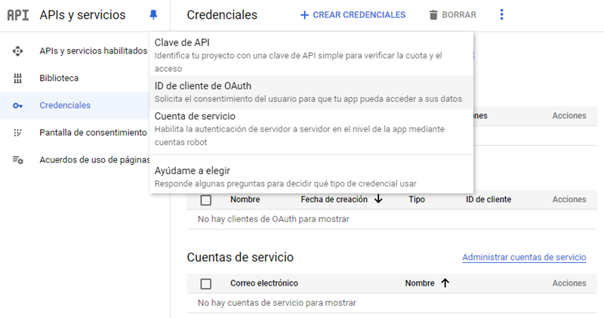
Task: Open the three-dot more options menu
Action: (x=501, y=14)
